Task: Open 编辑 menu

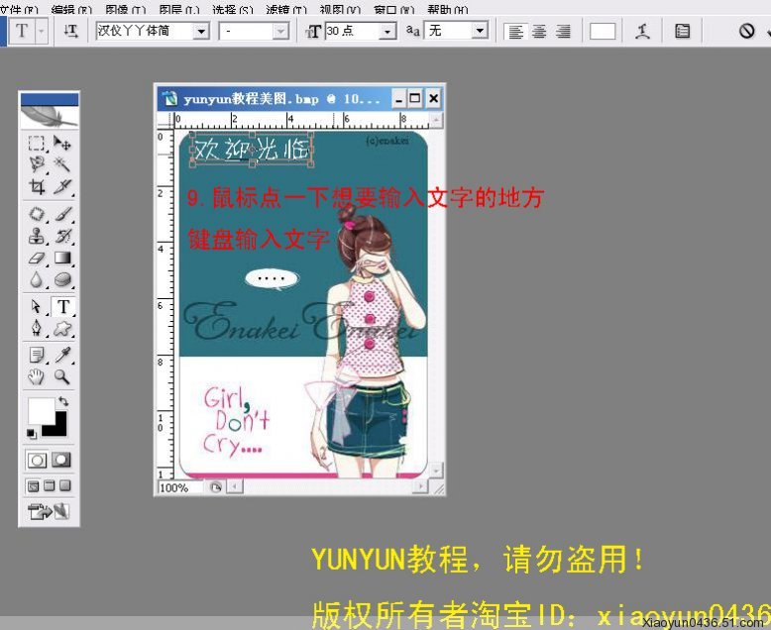Action: coord(71,9)
